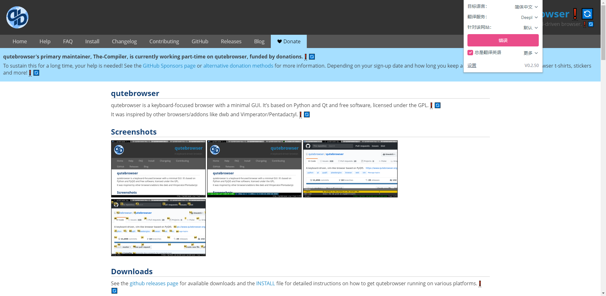This screenshot has height=296, width=606.
Task: Click the large blue retranslate icon beside the page title
Action: [587, 14]
